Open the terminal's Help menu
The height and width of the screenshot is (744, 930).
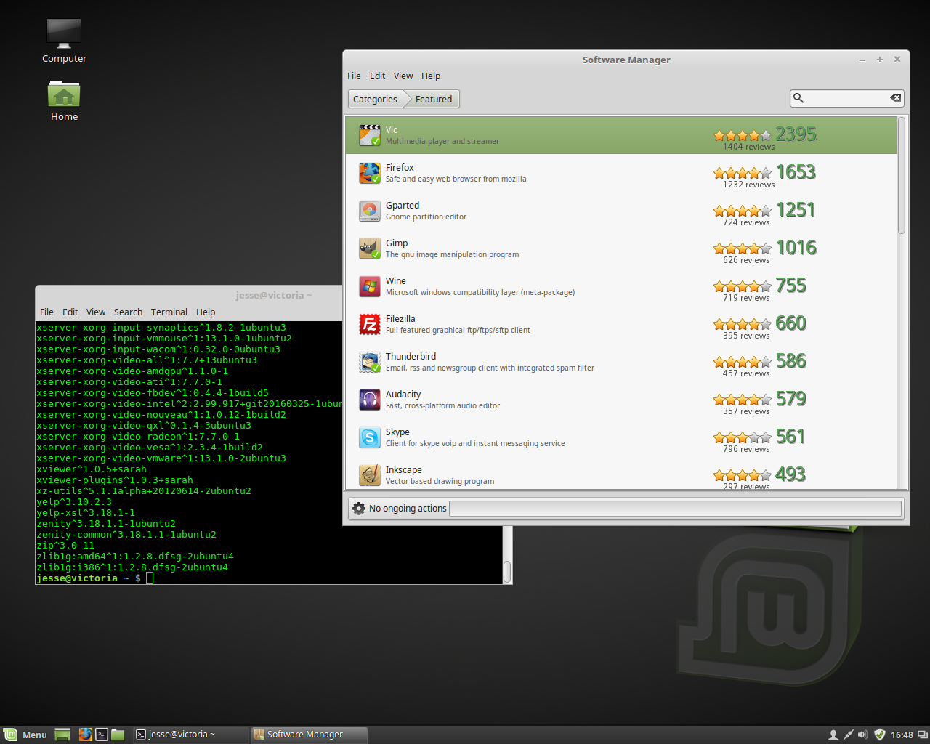pos(206,312)
